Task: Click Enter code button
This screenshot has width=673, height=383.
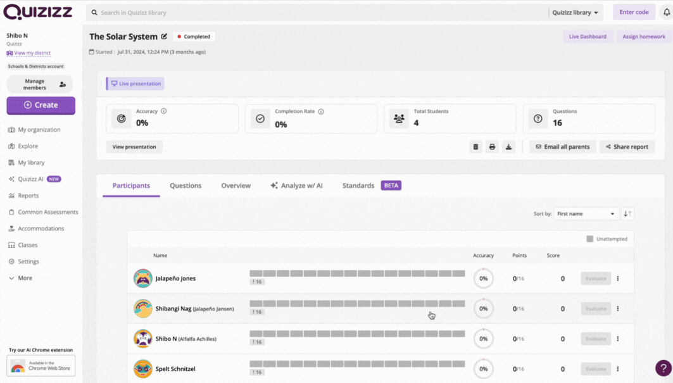Action: (634, 12)
